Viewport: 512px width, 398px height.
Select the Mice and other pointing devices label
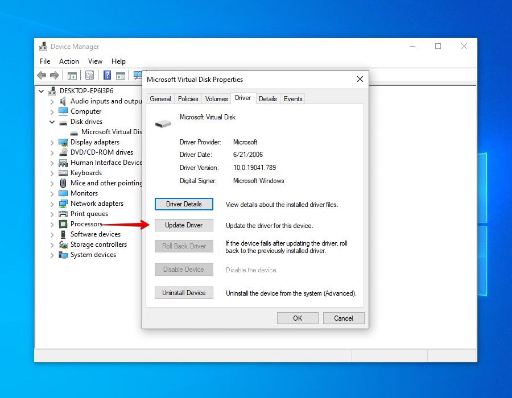click(106, 183)
